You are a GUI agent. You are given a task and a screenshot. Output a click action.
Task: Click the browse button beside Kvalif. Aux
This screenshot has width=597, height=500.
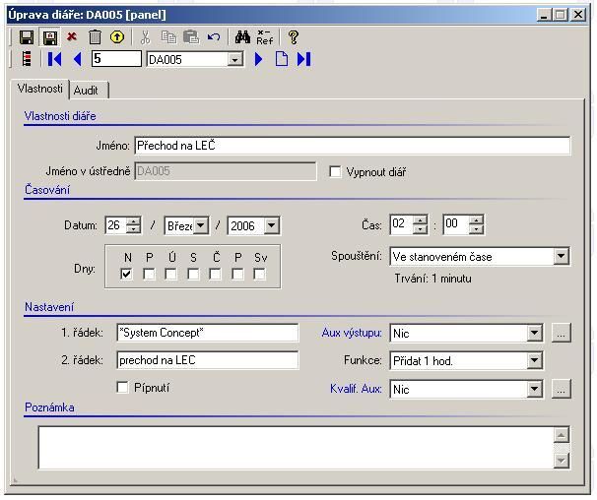click(x=561, y=390)
